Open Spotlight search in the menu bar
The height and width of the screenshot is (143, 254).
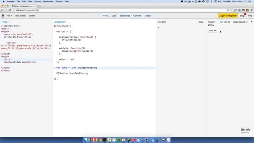[x=246, y=2]
